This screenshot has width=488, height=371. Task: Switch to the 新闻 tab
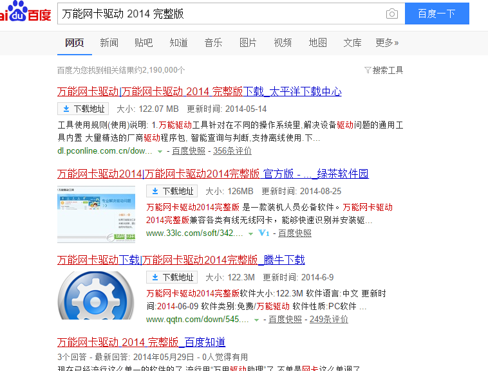coord(109,42)
